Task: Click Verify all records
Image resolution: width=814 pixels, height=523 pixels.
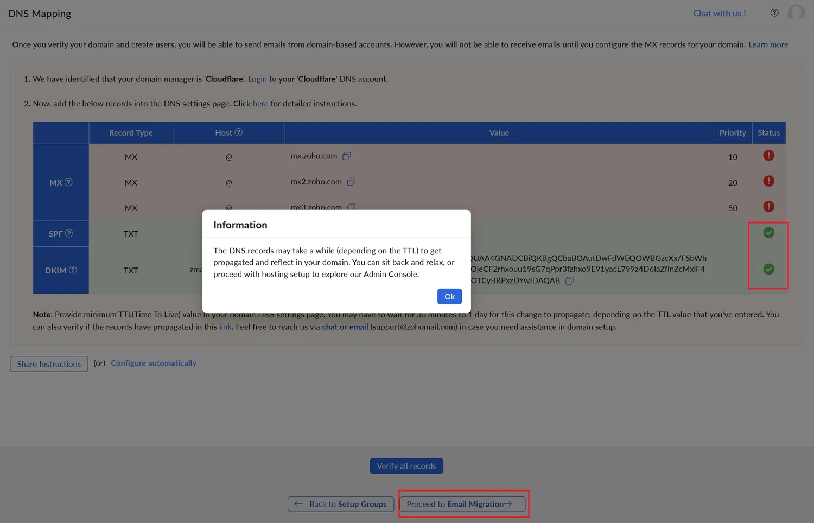Action: coord(406,465)
